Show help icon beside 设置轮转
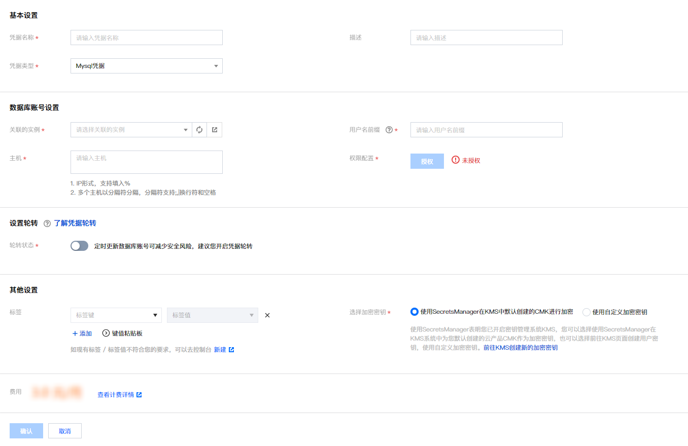Screen dimensions: 688x446 click(x=47, y=224)
